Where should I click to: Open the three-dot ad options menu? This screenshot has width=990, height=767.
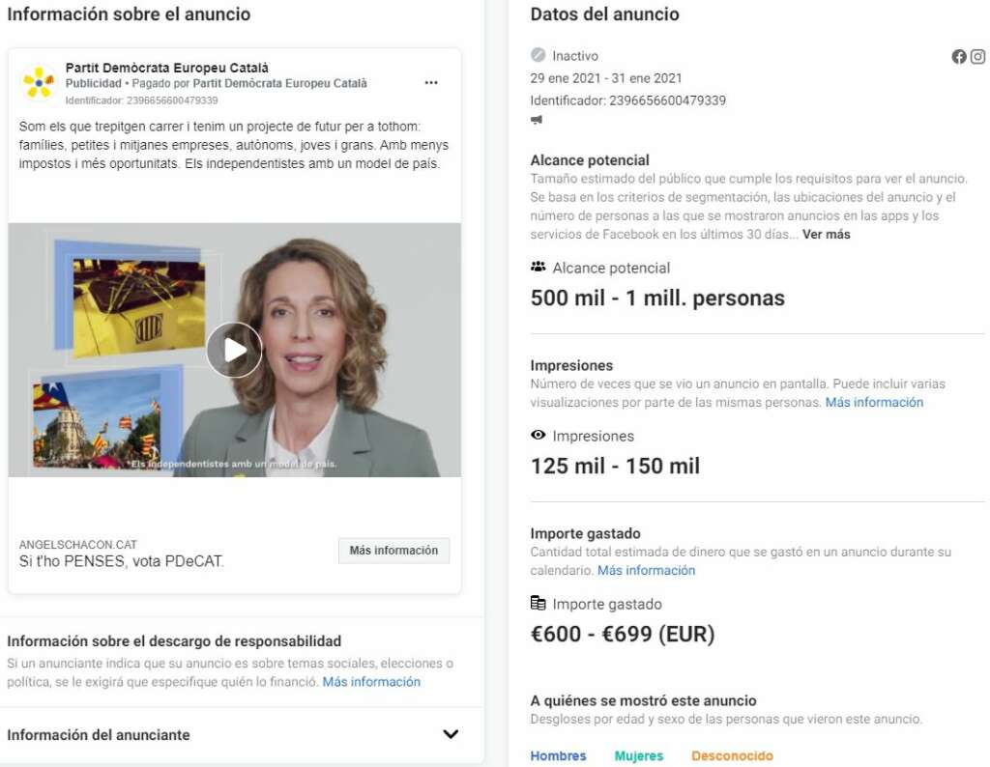pyautogui.click(x=431, y=83)
